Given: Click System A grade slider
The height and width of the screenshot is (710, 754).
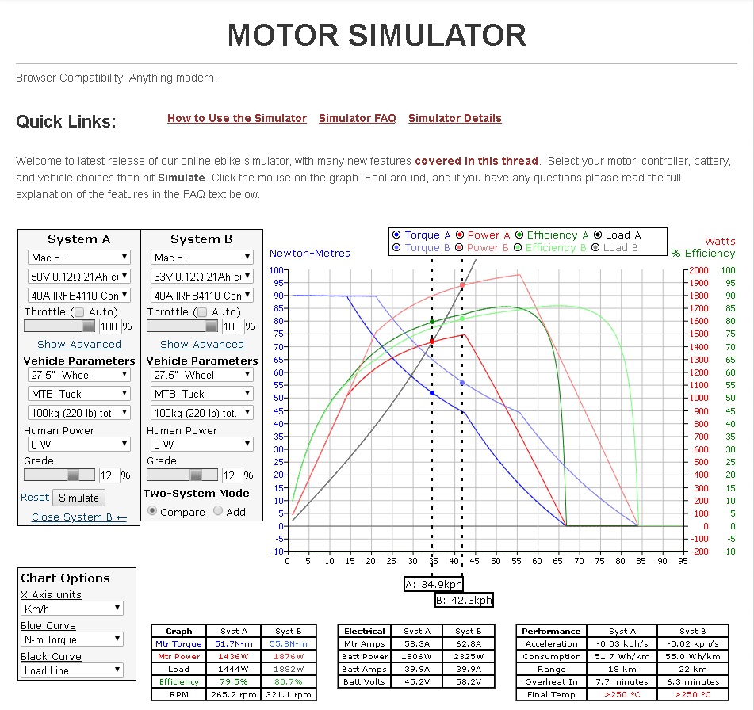Looking at the screenshot, I should 59,475.
